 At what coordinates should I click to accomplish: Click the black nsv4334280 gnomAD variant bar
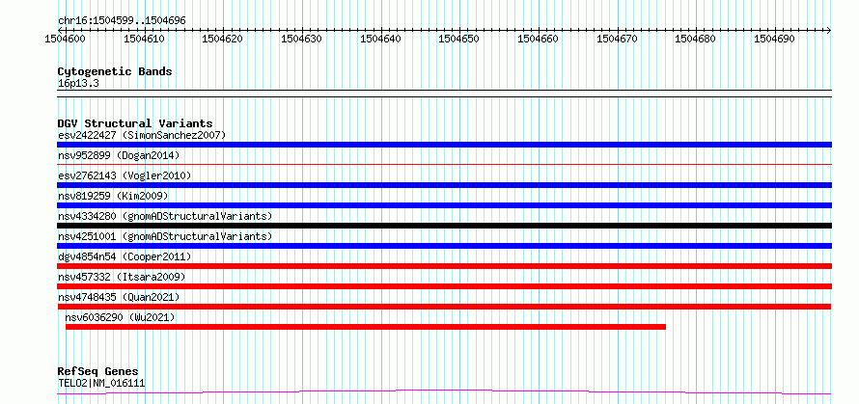[444, 226]
